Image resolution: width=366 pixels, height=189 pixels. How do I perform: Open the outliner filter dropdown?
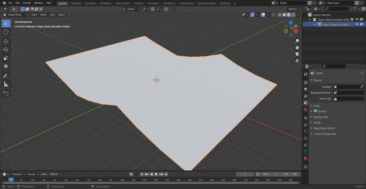[x=356, y=9]
